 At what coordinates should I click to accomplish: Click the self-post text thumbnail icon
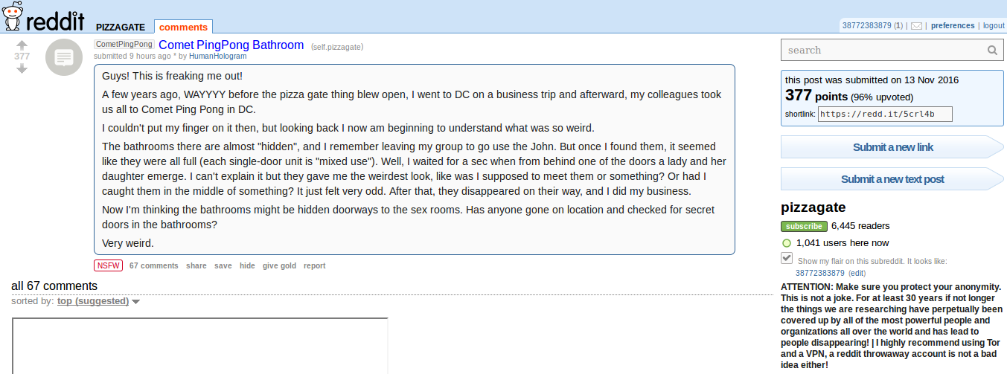64,57
